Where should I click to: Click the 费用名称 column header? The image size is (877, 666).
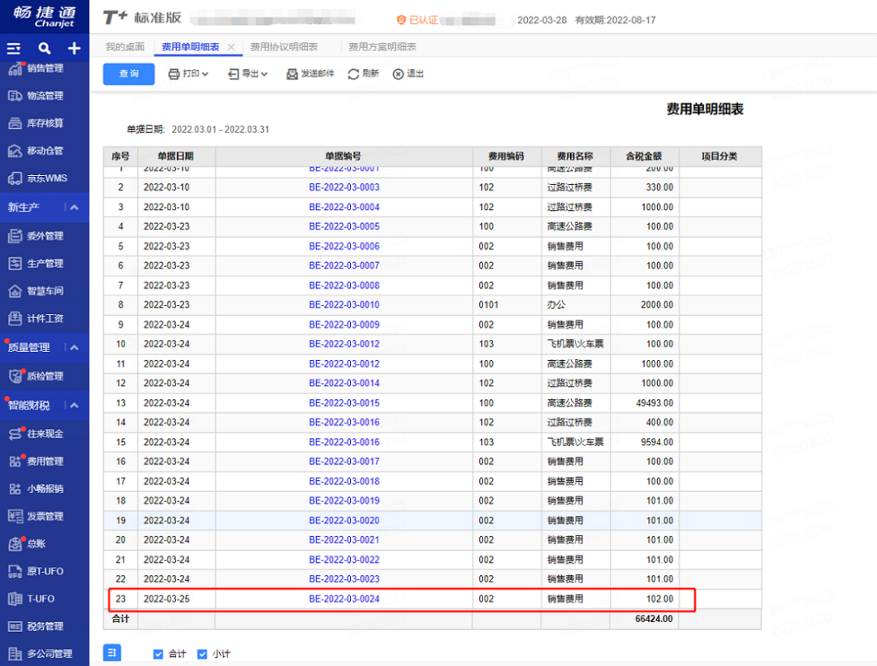click(576, 157)
